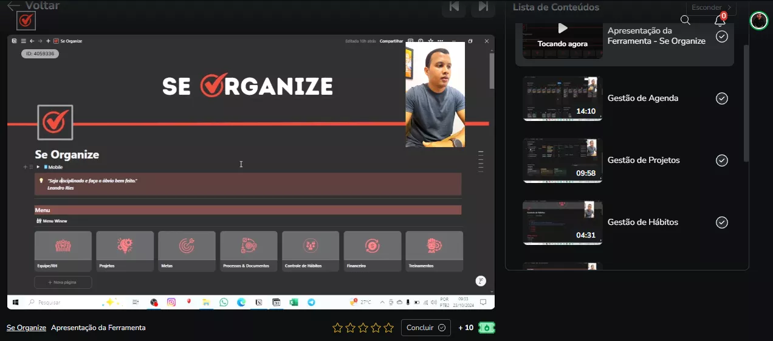Select the Gestão de Projetos lesson title
Image resolution: width=773 pixels, height=341 pixels.
[x=644, y=160]
